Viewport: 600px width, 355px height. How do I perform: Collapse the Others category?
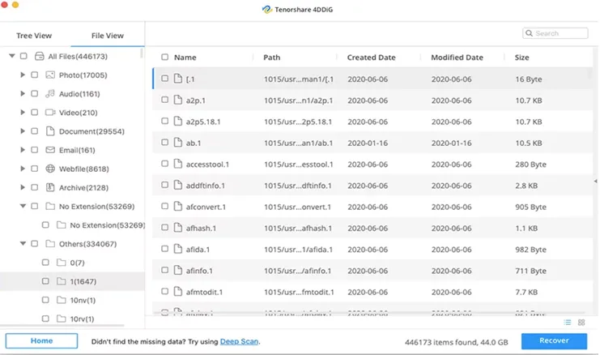(x=23, y=243)
